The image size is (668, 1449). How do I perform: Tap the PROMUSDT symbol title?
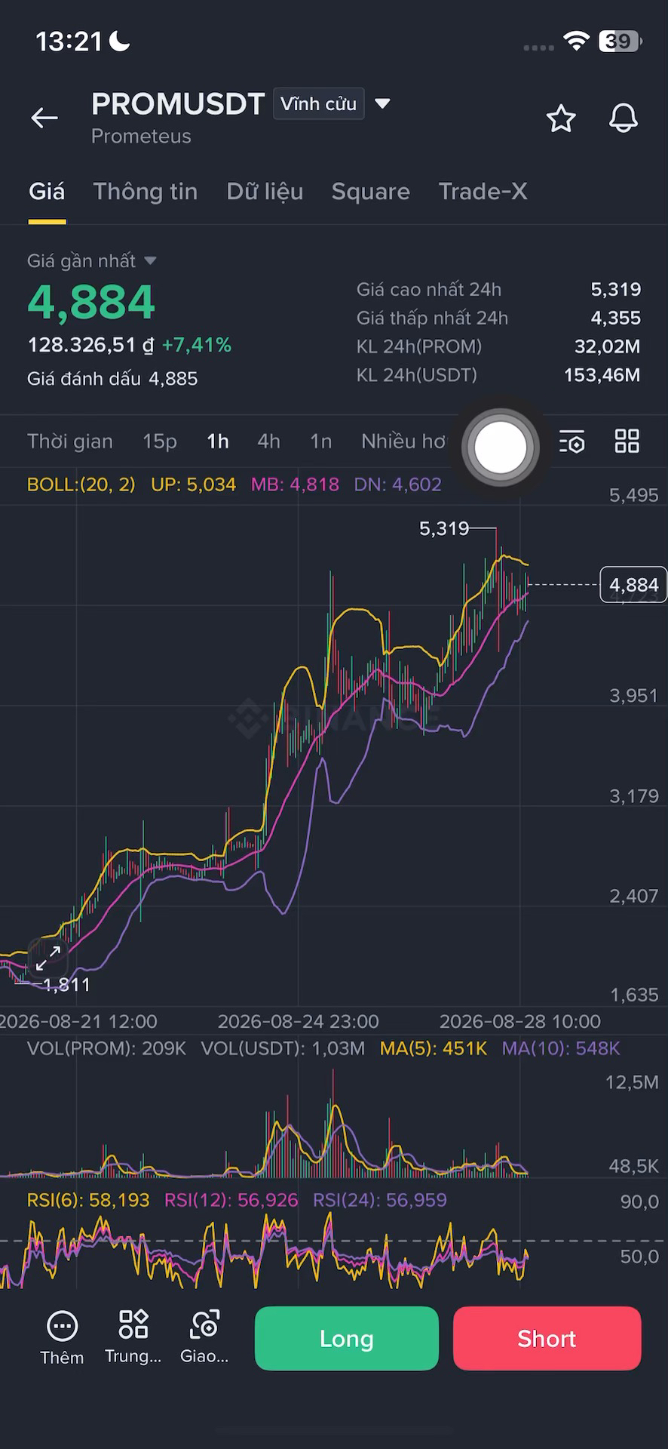[x=178, y=104]
